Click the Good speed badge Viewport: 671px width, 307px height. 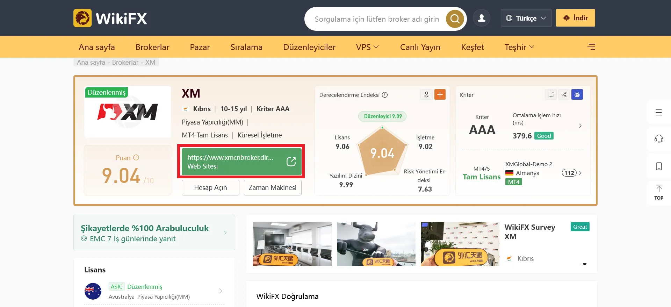click(x=544, y=136)
